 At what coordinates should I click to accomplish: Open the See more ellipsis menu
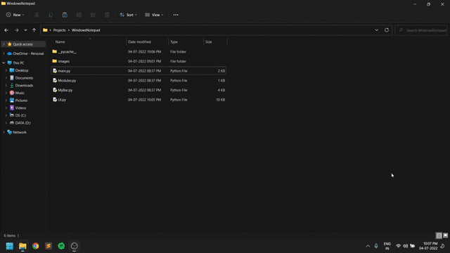[x=176, y=15]
